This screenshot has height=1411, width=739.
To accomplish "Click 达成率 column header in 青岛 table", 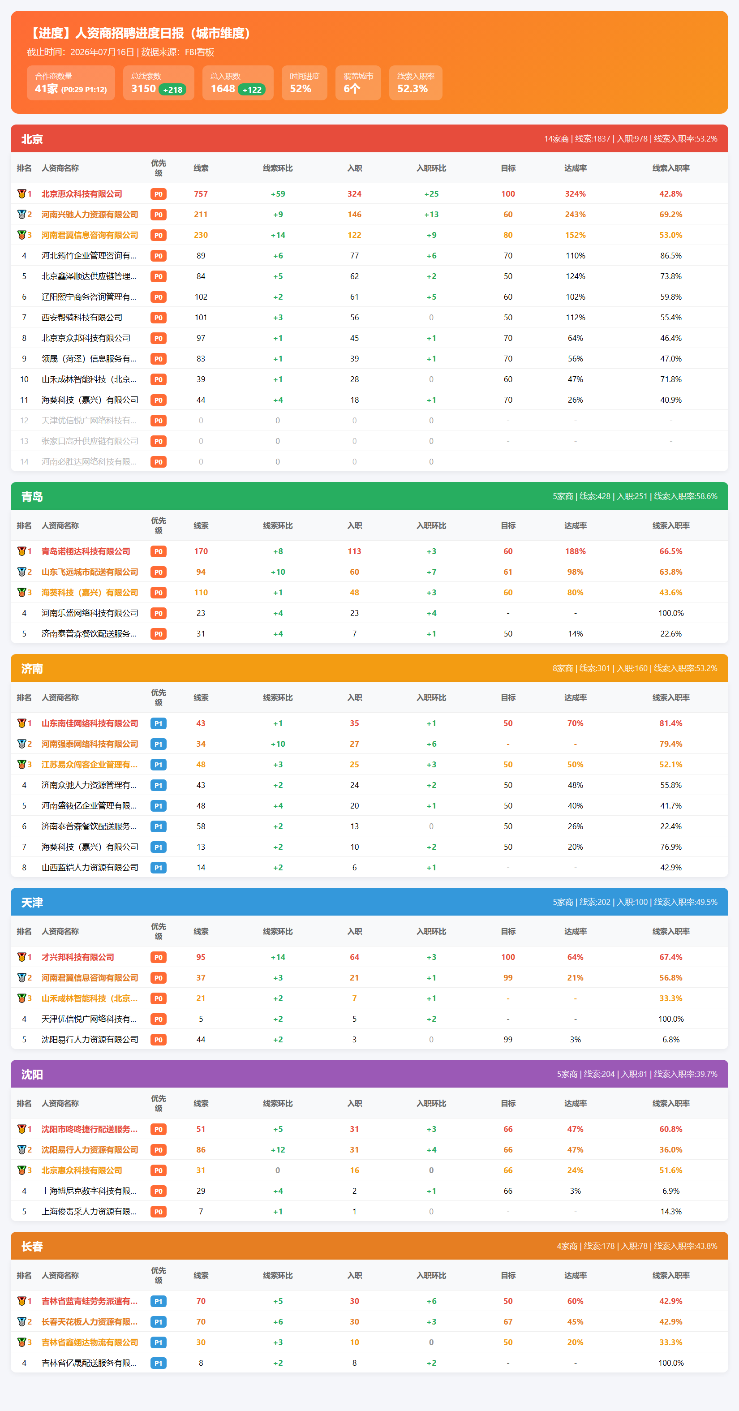I will pos(575,525).
